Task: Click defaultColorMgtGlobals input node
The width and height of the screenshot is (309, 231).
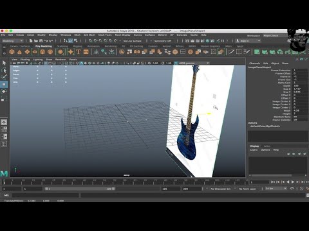Action: coord(265,126)
